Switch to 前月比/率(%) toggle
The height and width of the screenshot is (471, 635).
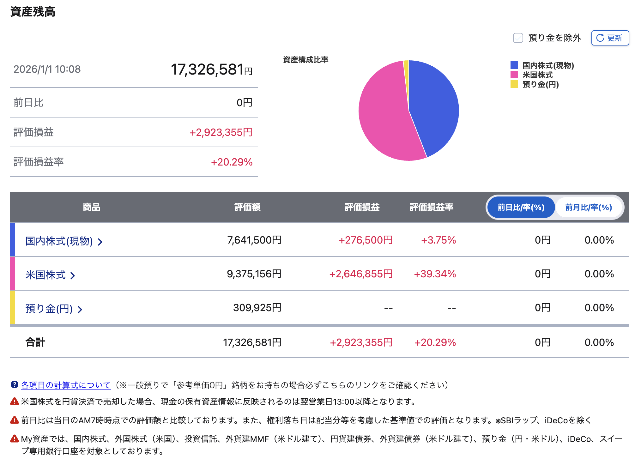[588, 207]
